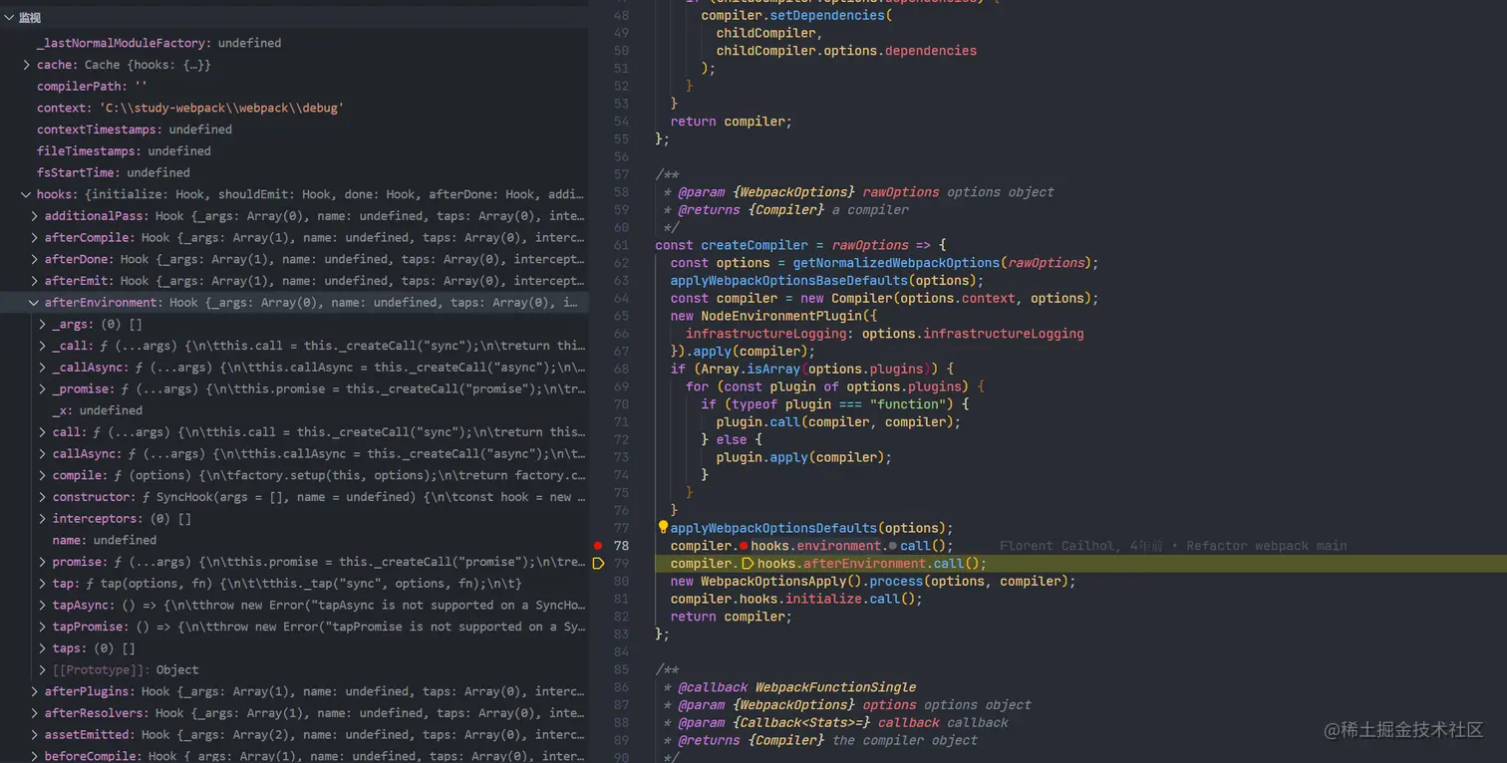Click the inline execution marker before hooks.afterEnvironment

[x=749, y=564]
